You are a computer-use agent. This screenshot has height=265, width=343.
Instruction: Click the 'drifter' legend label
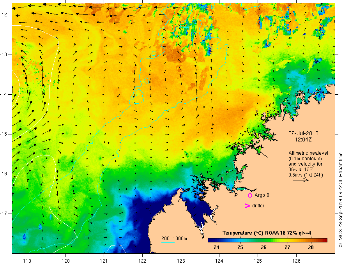coord(258,206)
